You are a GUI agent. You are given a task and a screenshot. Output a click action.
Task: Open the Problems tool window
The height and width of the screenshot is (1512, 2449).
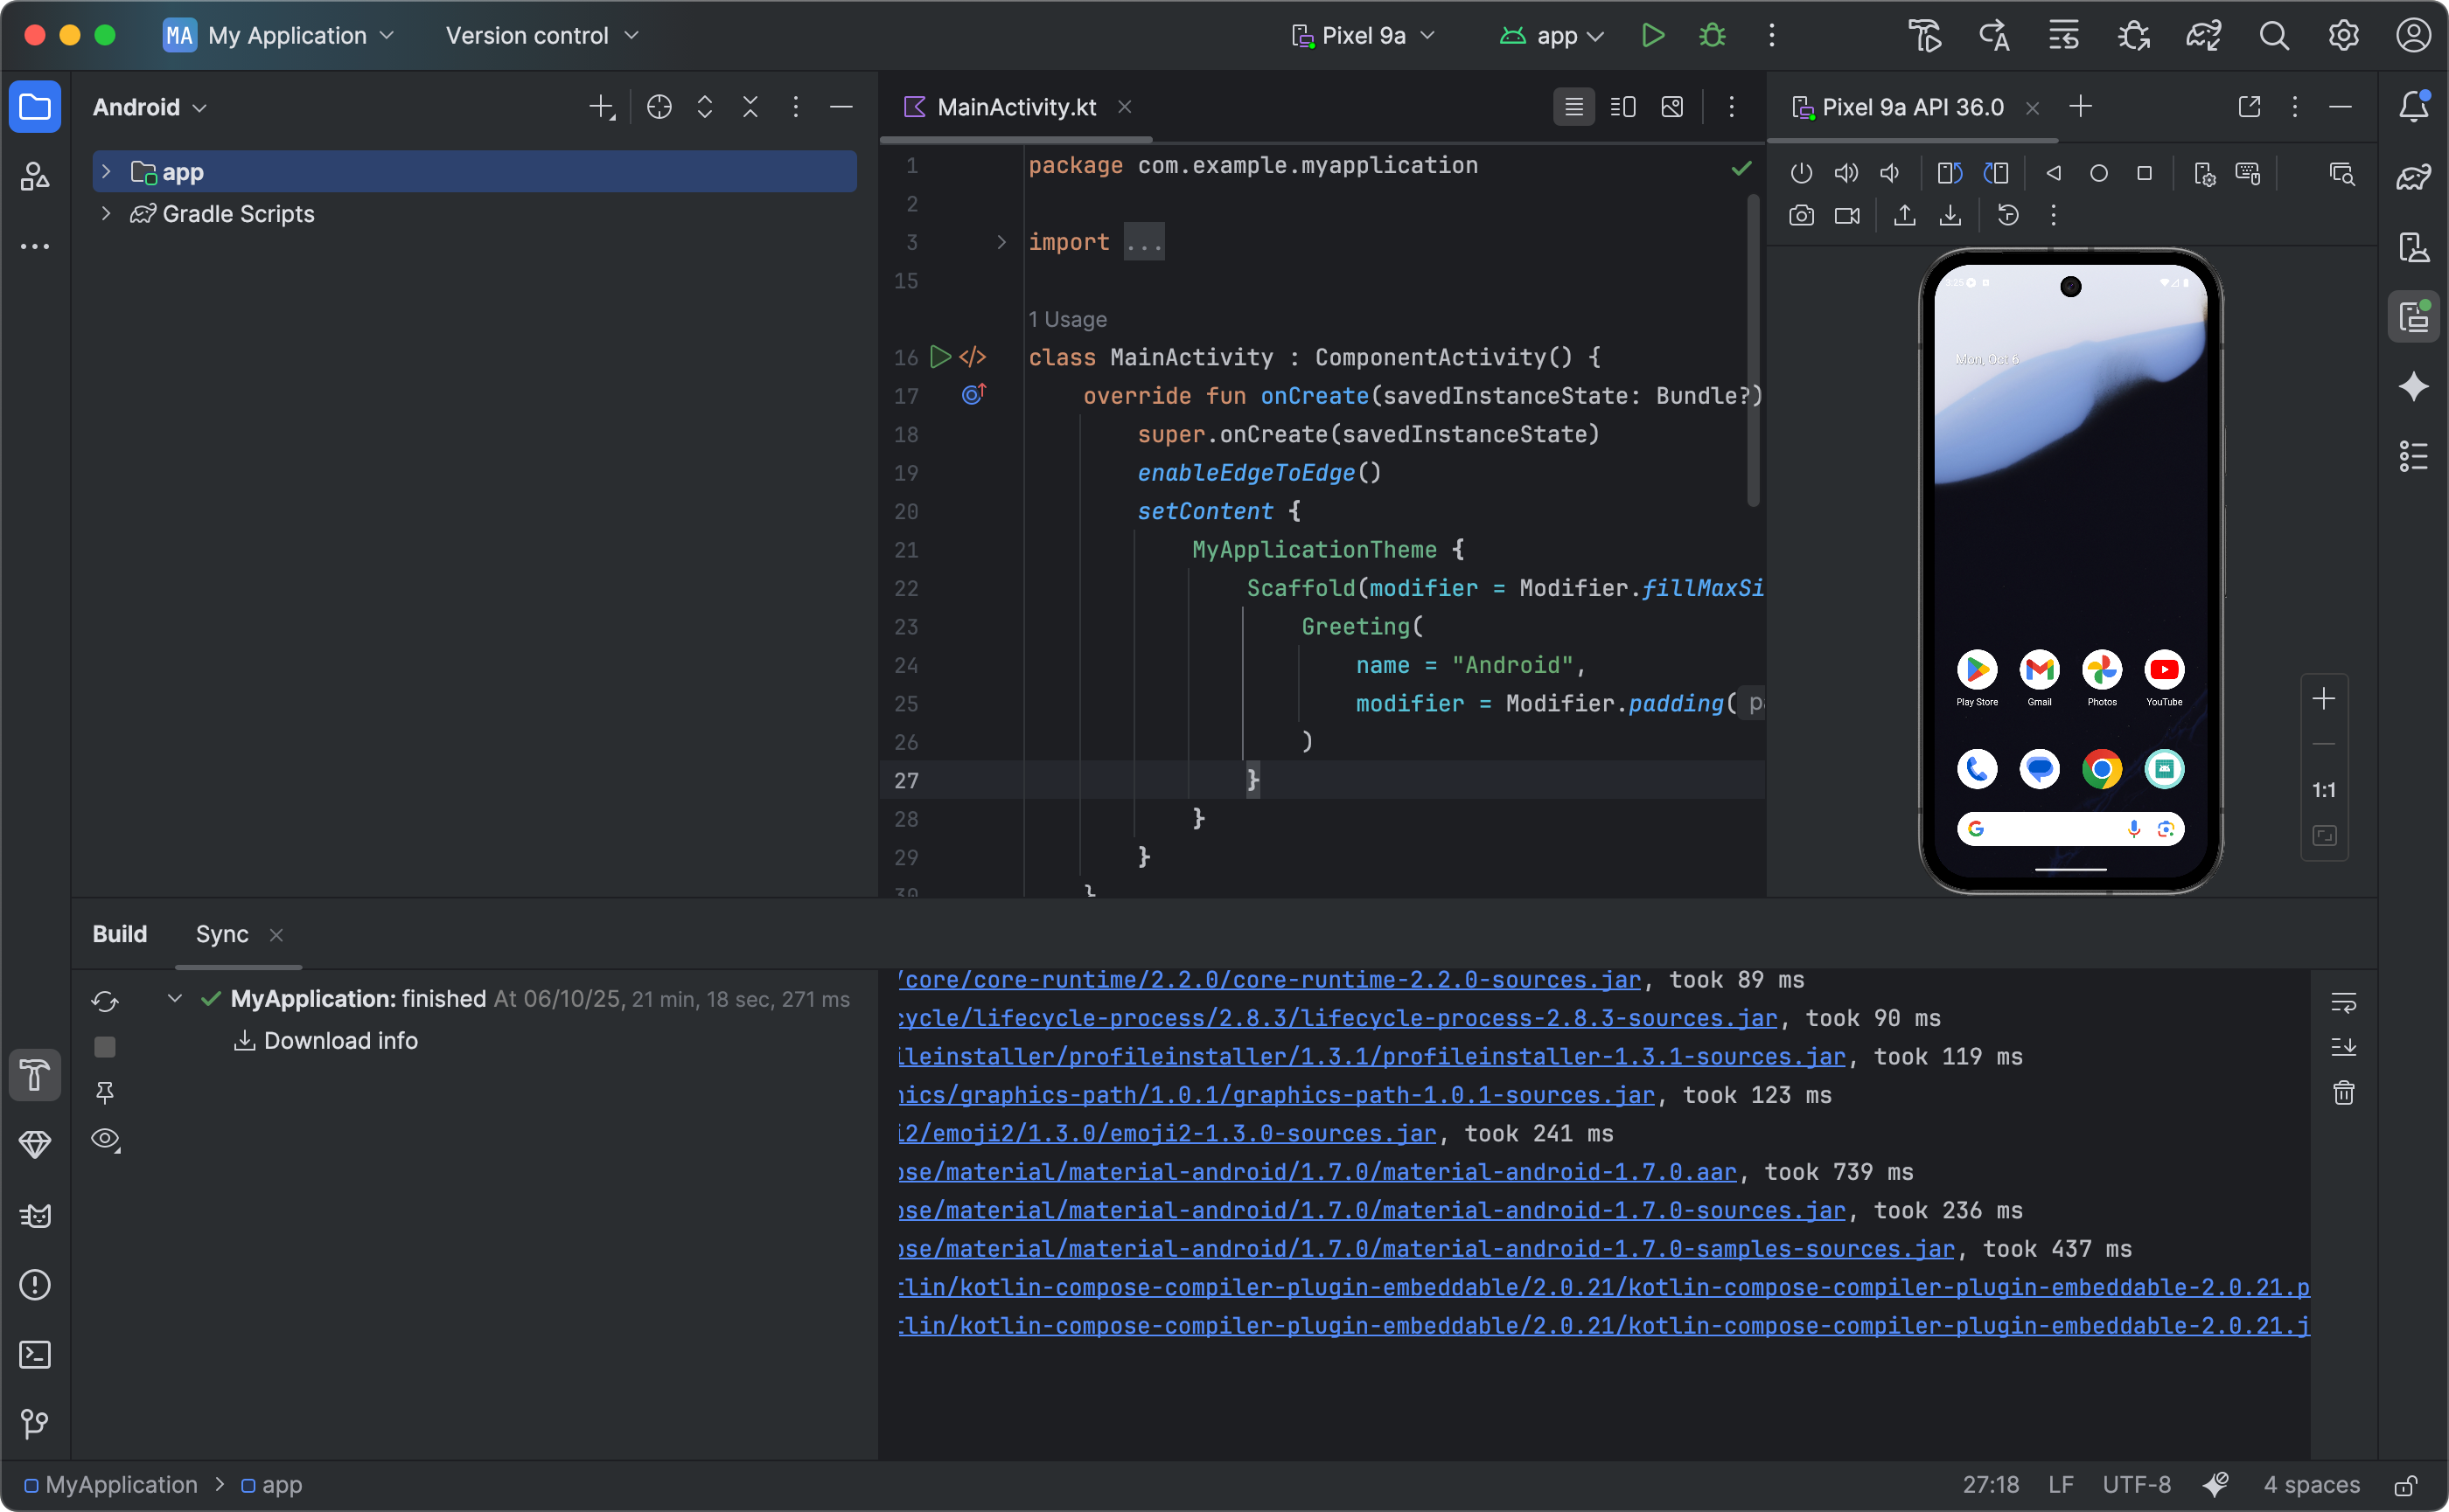pos(35,1285)
